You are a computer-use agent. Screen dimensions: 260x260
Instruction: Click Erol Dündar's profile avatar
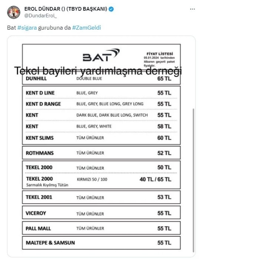click(x=13, y=12)
